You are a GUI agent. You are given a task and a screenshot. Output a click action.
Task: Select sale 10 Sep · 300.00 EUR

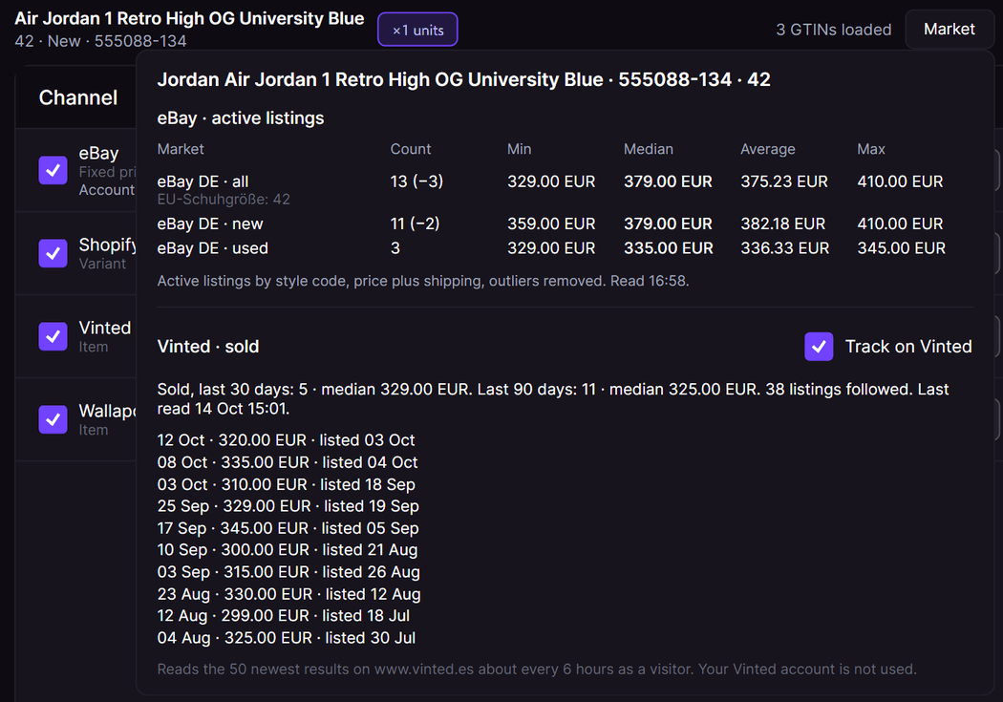coord(288,550)
